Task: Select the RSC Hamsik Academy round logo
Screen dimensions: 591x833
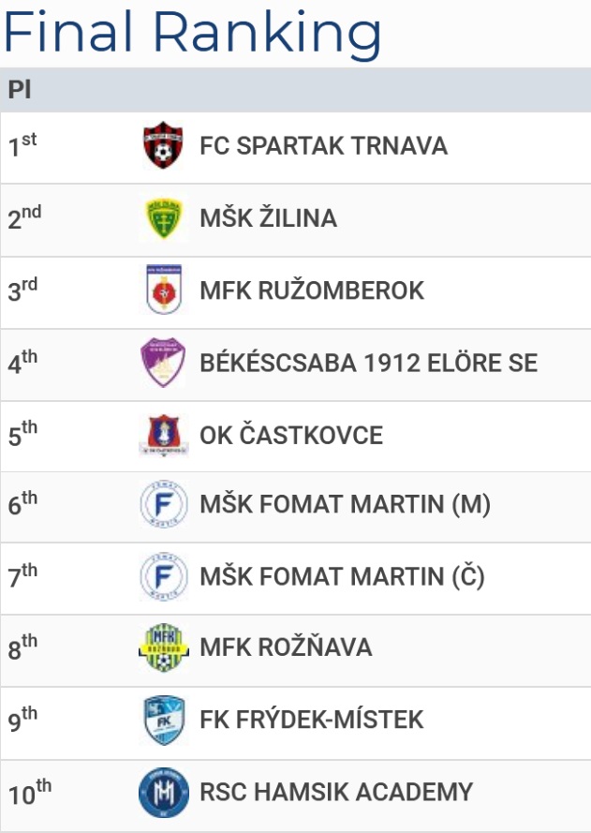Action: (x=164, y=792)
